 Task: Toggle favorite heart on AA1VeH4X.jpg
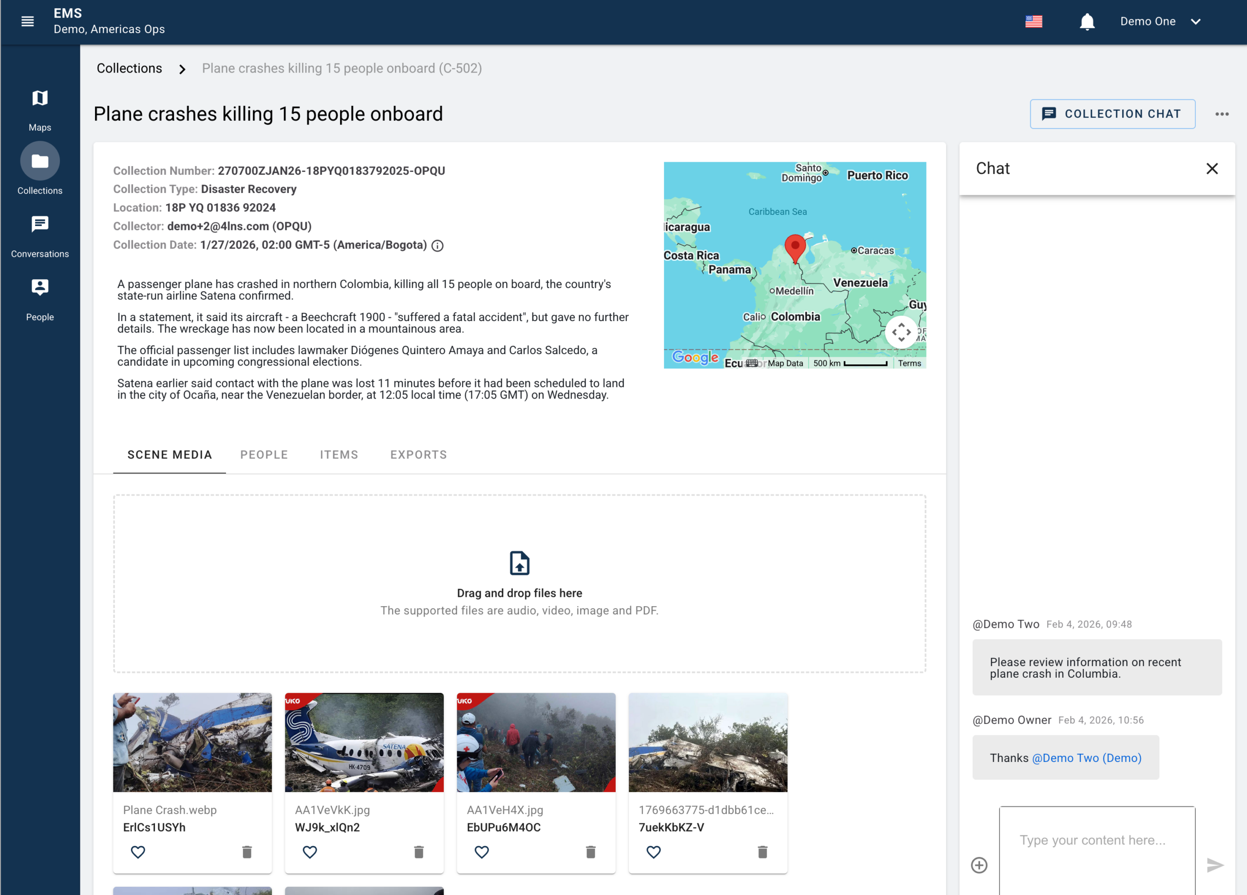(x=482, y=852)
